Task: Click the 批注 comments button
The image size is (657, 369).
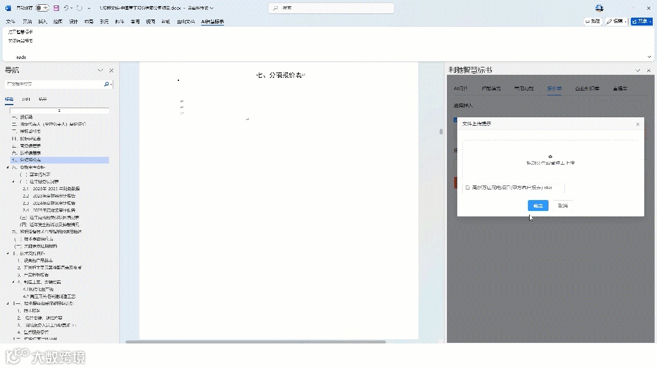Action: [593, 21]
